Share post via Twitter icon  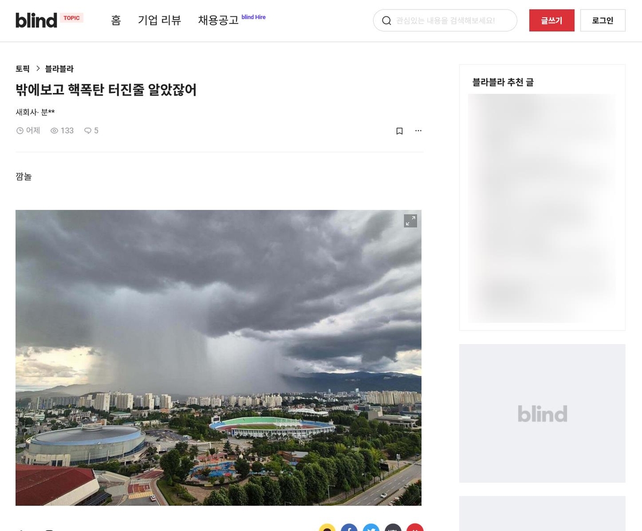pos(371,529)
